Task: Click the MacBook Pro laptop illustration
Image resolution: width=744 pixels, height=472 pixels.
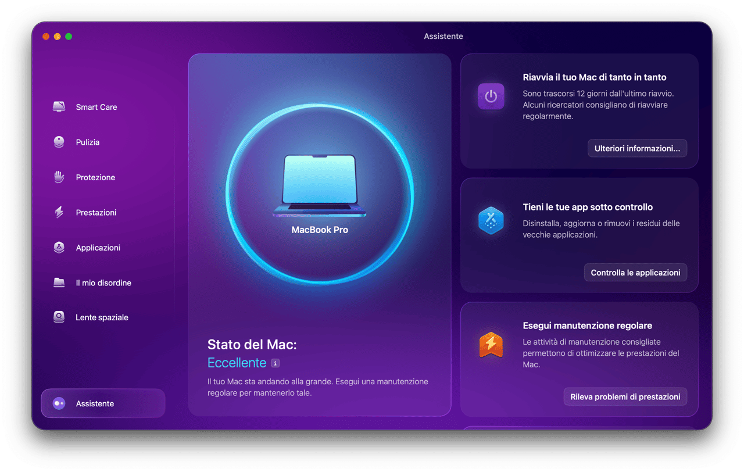Action: point(320,186)
